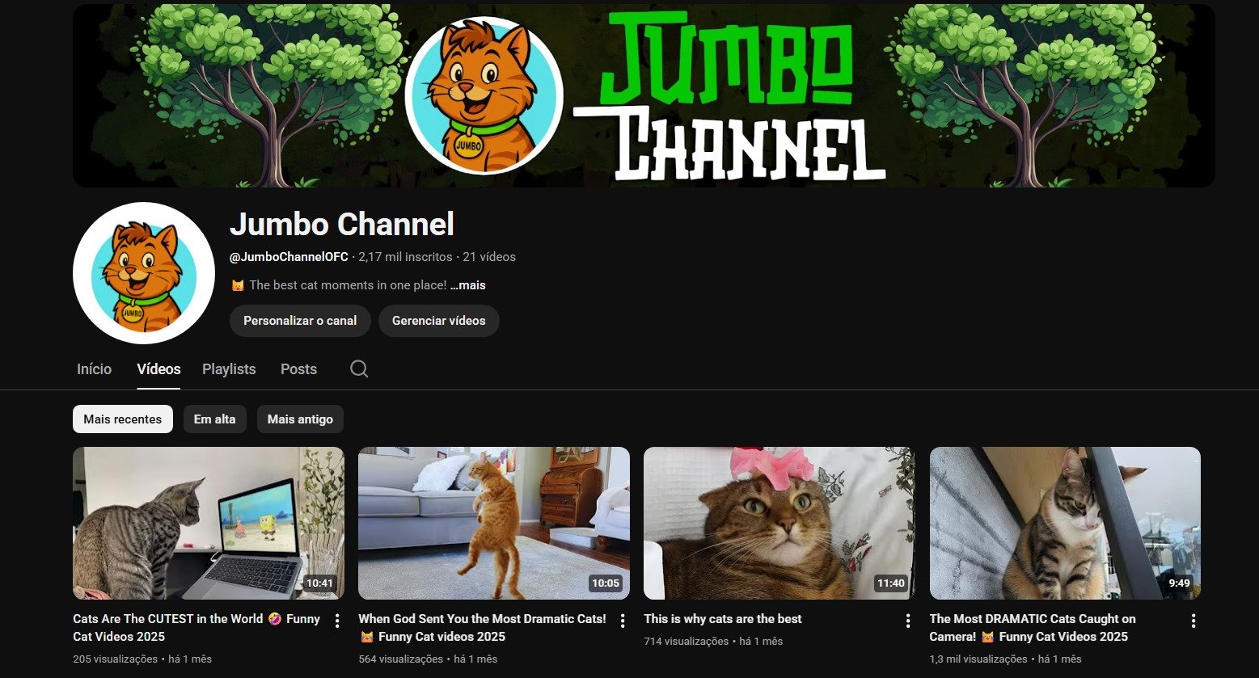Viewport: 1259px width, 678px height.
Task: Play the cat with pink bow thumbnail
Action: [779, 523]
